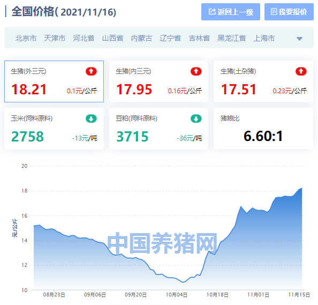Select 内蒙古 region

point(141,38)
